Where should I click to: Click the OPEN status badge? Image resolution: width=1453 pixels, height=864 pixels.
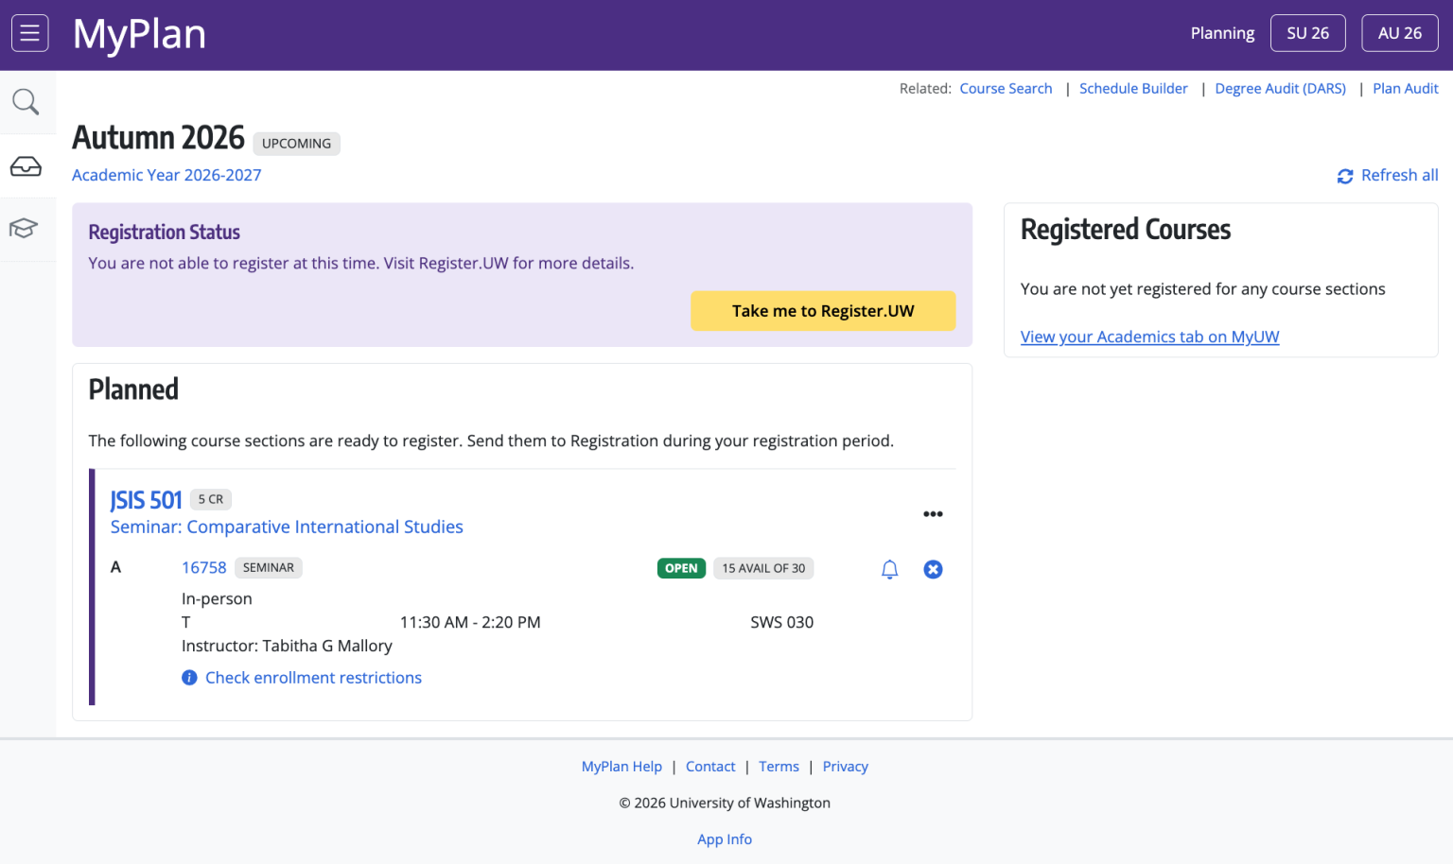point(681,568)
